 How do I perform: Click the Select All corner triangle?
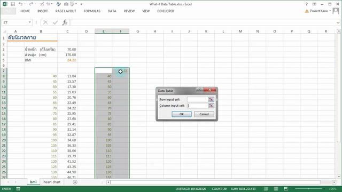click(x=4, y=31)
